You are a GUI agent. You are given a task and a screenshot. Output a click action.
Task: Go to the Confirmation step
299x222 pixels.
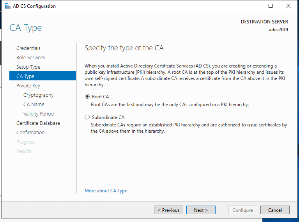(x=30, y=133)
